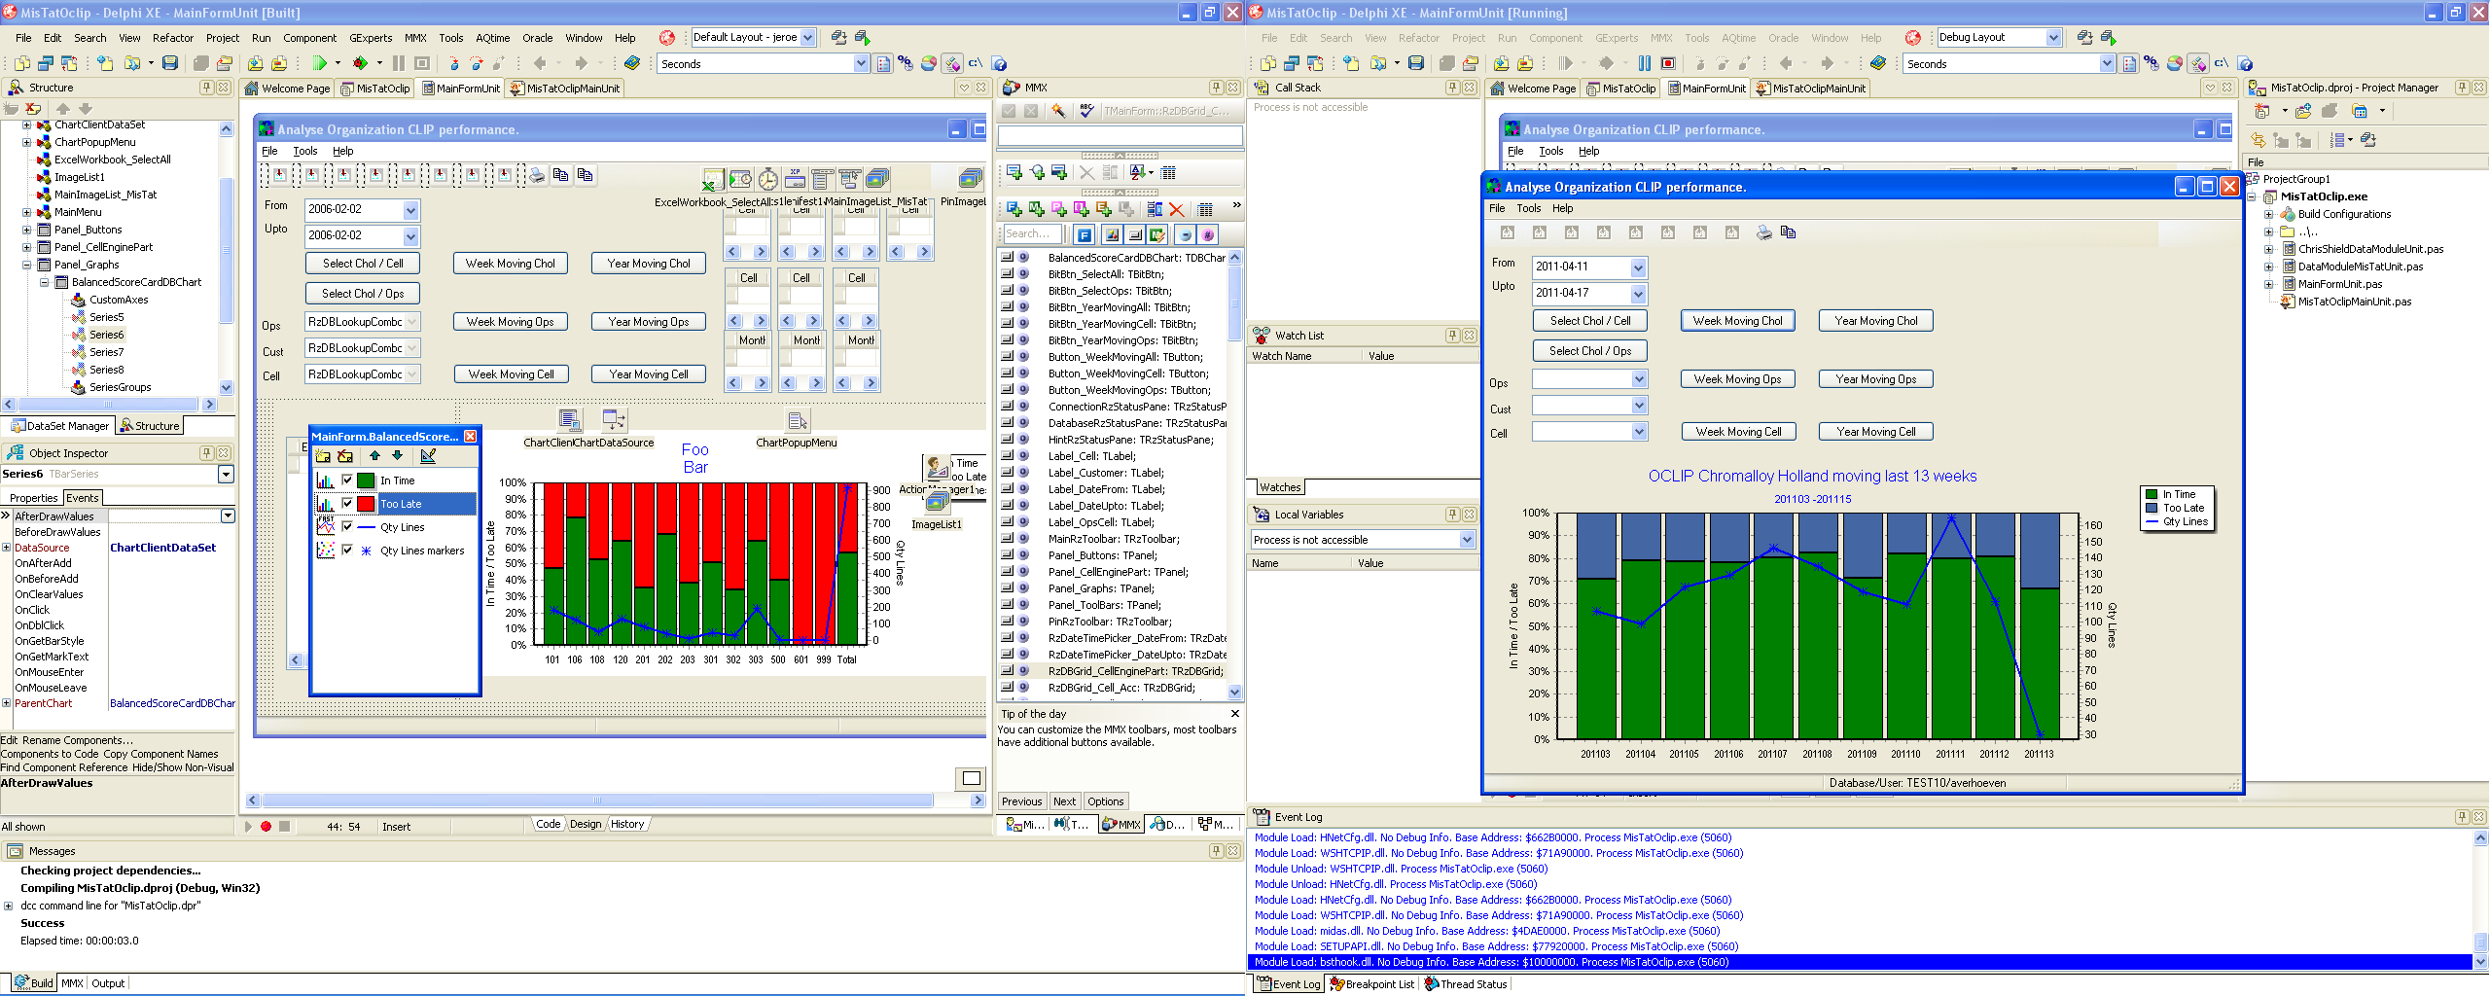This screenshot has height=996, width=2490.
Task: Uncheck the Qty Lines markers series checkbox
Action: click(347, 551)
